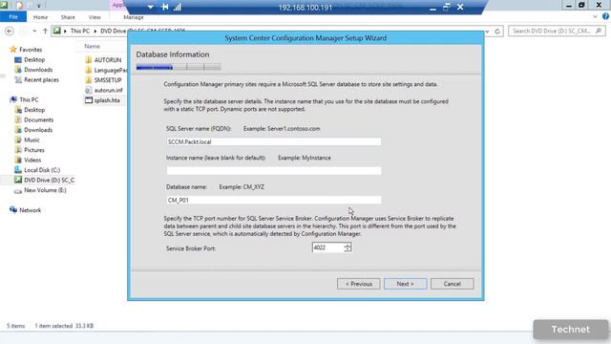Click the Database name field
The width and height of the screenshot is (611, 344).
274,200
